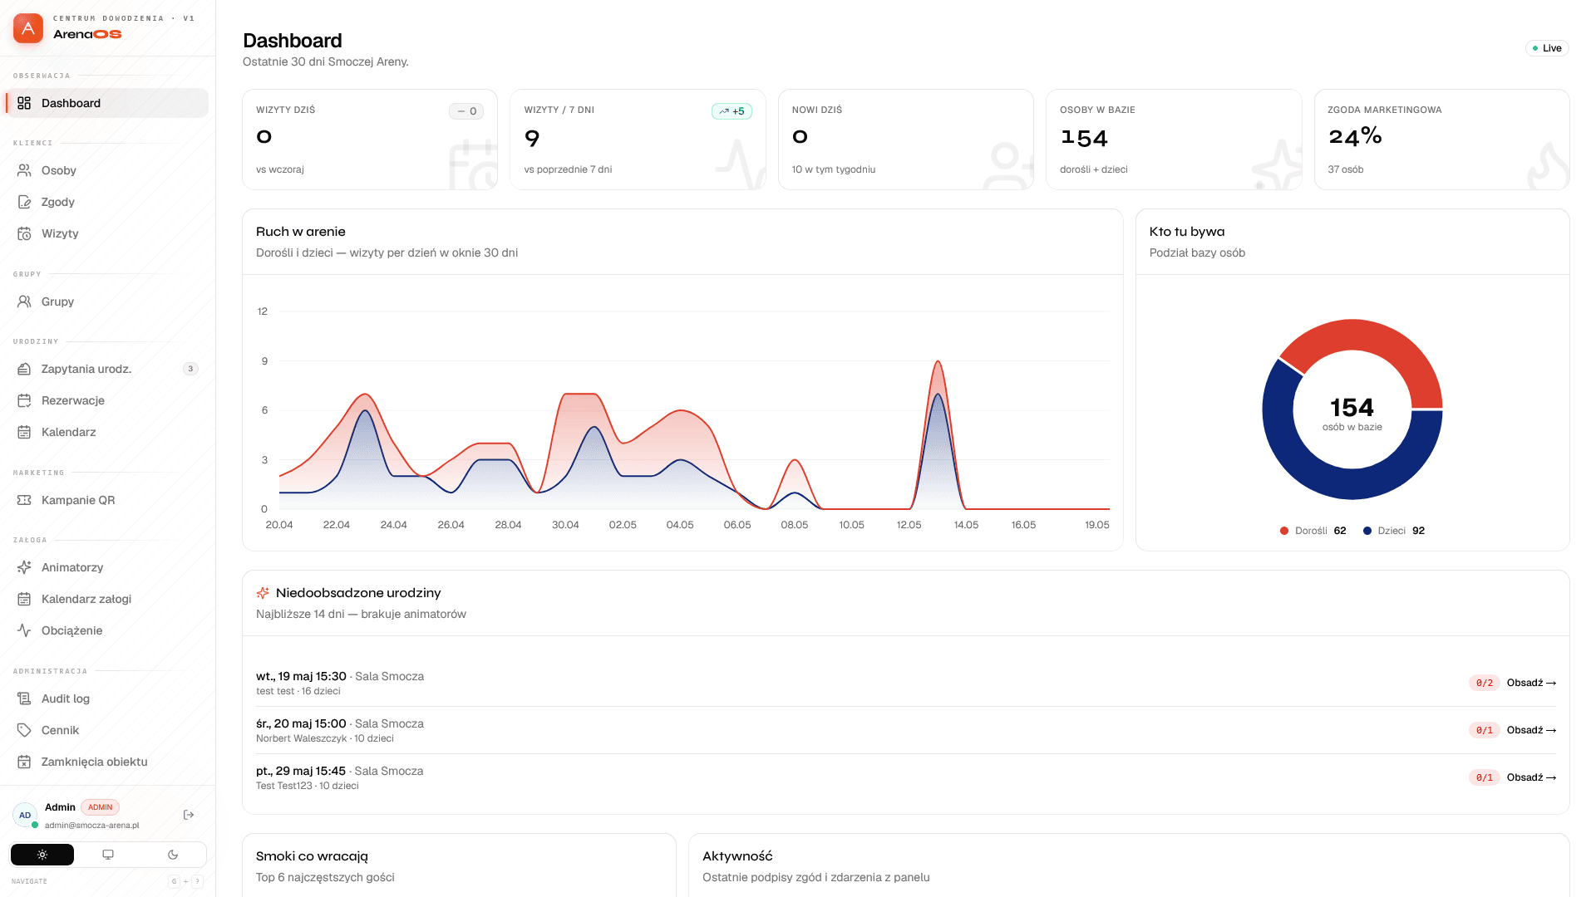Image resolution: width=1596 pixels, height=897 pixels.
Task: Click the Audit log scroll icon
Action: pyautogui.click(x=24, y=698)
